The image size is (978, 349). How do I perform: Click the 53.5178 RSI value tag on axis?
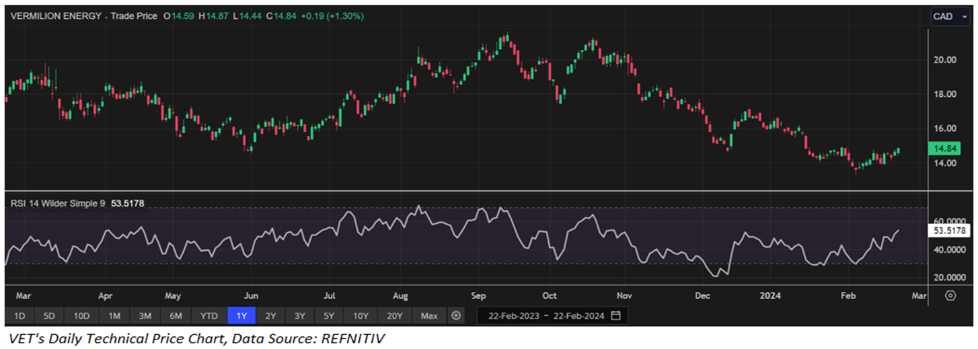[949, 230]
